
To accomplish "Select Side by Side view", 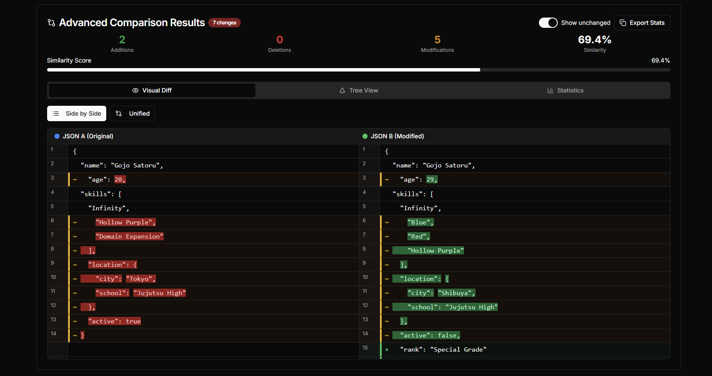I will (x=77, y=113).
